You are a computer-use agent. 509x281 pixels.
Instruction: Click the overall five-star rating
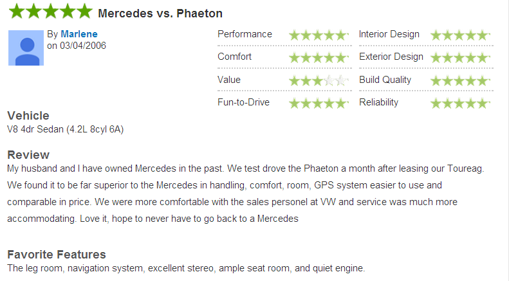coord(51,12)
